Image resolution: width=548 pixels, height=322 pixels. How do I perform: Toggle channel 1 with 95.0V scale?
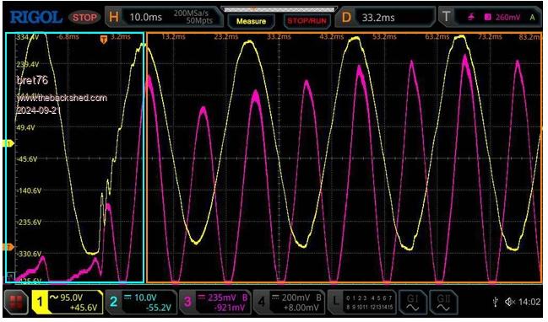pyautogui.click(x=67, y=302)
